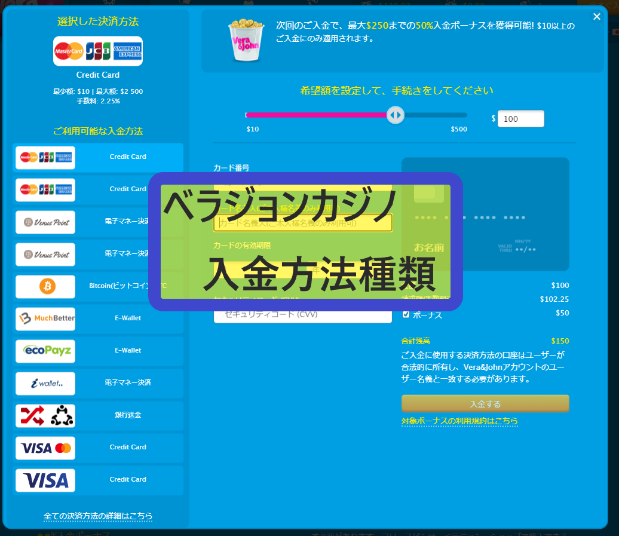Choose 電子マネー決済 for iWallet
The width and height of the screenshot is (619, 536).
pyautogui.click(x=128, y=382)
